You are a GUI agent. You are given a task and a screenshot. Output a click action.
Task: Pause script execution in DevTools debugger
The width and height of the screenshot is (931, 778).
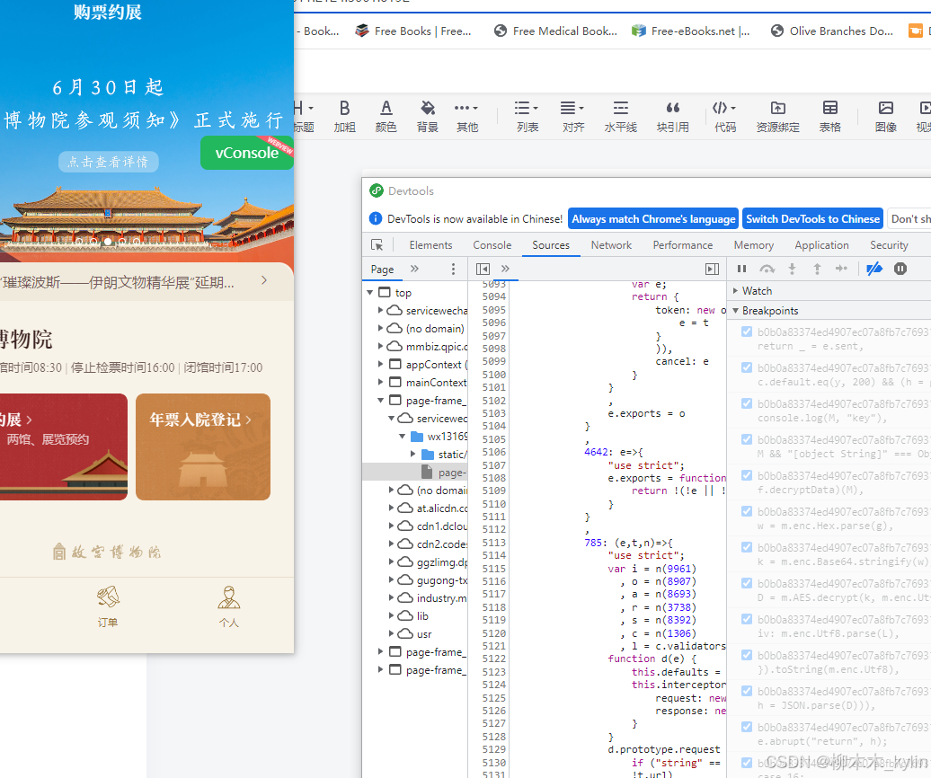(x=741, y=269)
